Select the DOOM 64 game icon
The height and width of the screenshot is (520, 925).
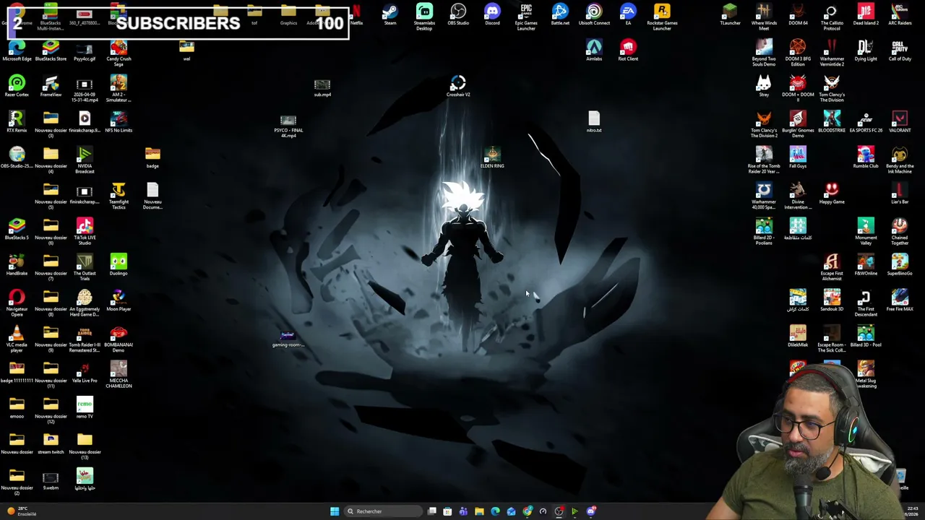(798, 14)
